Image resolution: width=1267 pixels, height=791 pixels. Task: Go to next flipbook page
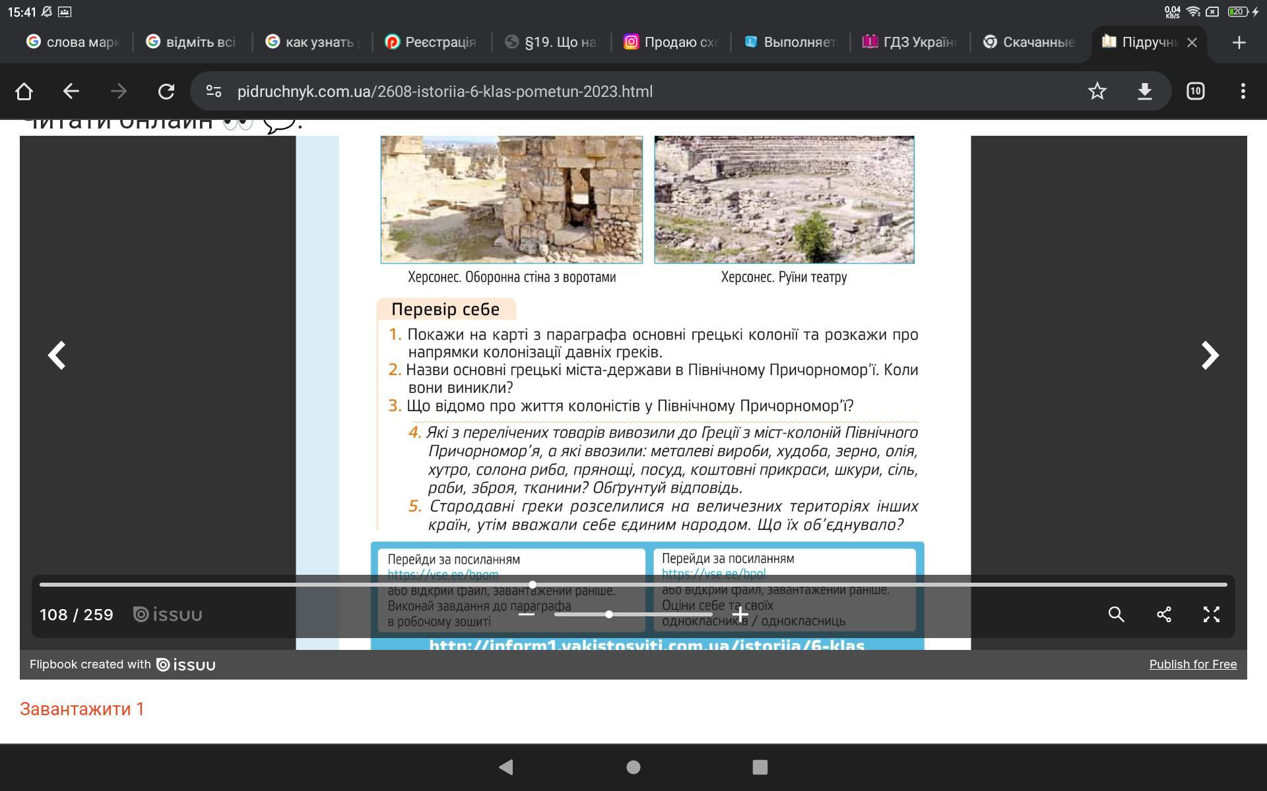pos(1209,355)
